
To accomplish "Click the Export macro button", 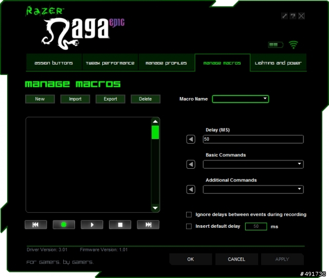I will [111, 99].
